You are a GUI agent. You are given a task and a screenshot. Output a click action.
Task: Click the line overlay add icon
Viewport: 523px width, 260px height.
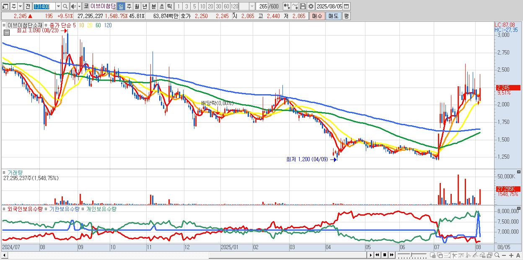coord(295,6)
